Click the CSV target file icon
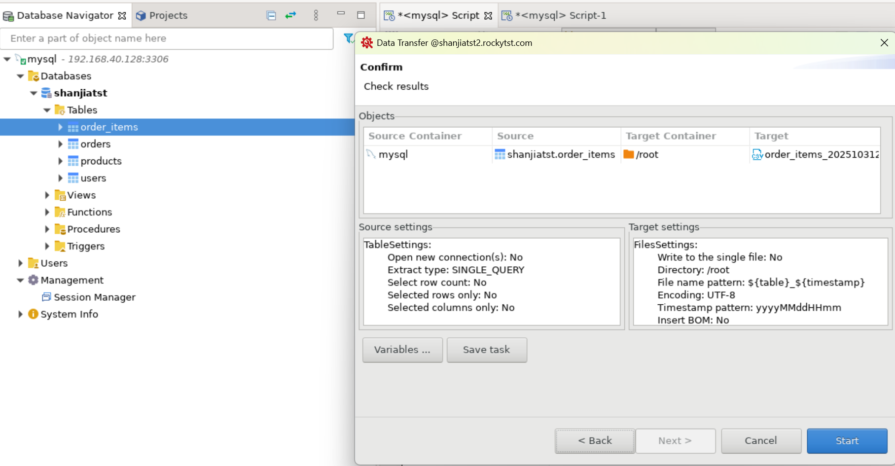895x466 pixels. tap(757, 155)
